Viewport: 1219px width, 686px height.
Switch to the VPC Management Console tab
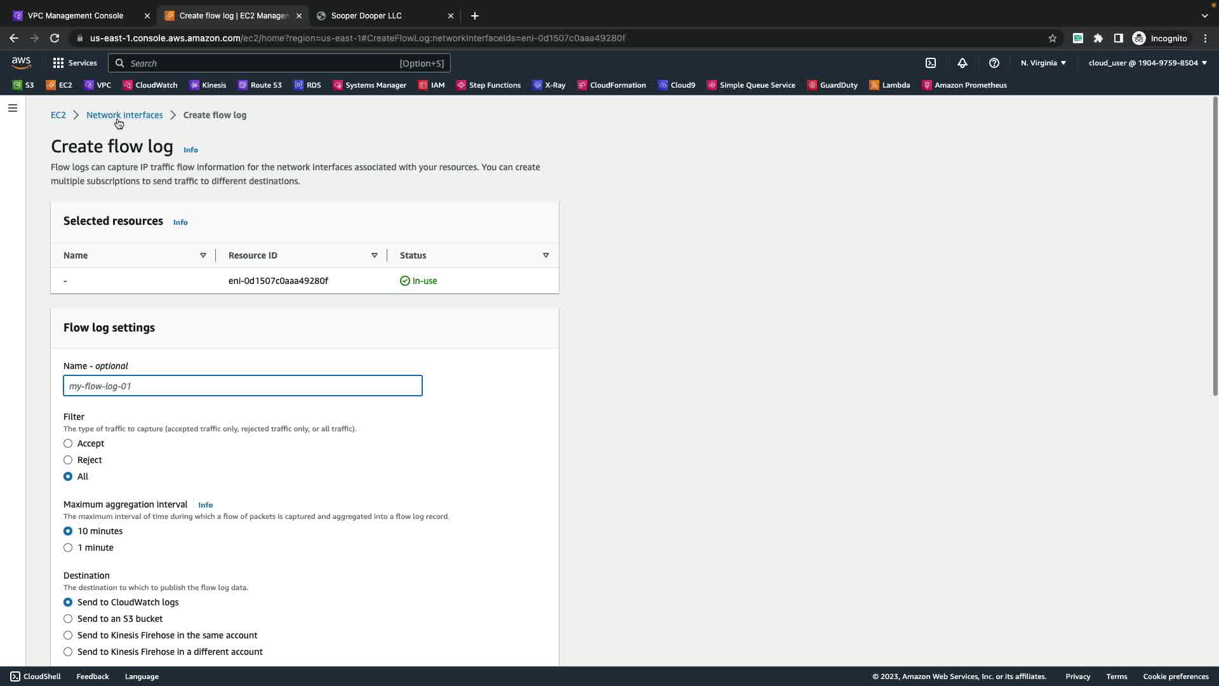(76, 16)
